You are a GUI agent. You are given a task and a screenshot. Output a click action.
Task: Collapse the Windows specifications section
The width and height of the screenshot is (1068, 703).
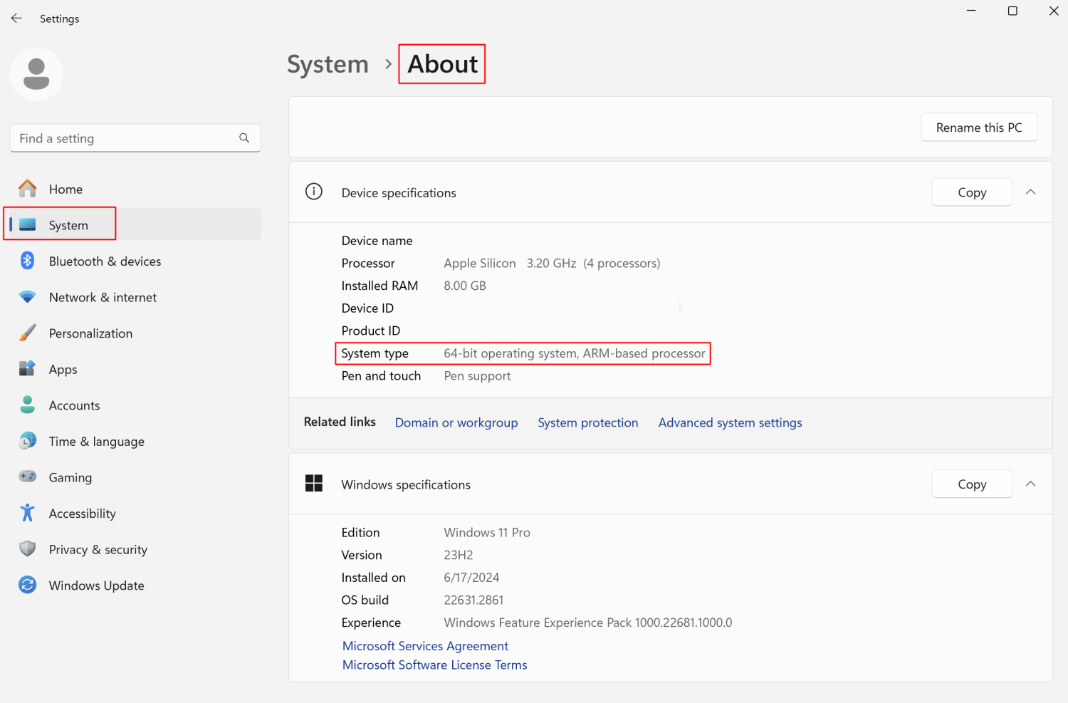tap(1030, 484)
